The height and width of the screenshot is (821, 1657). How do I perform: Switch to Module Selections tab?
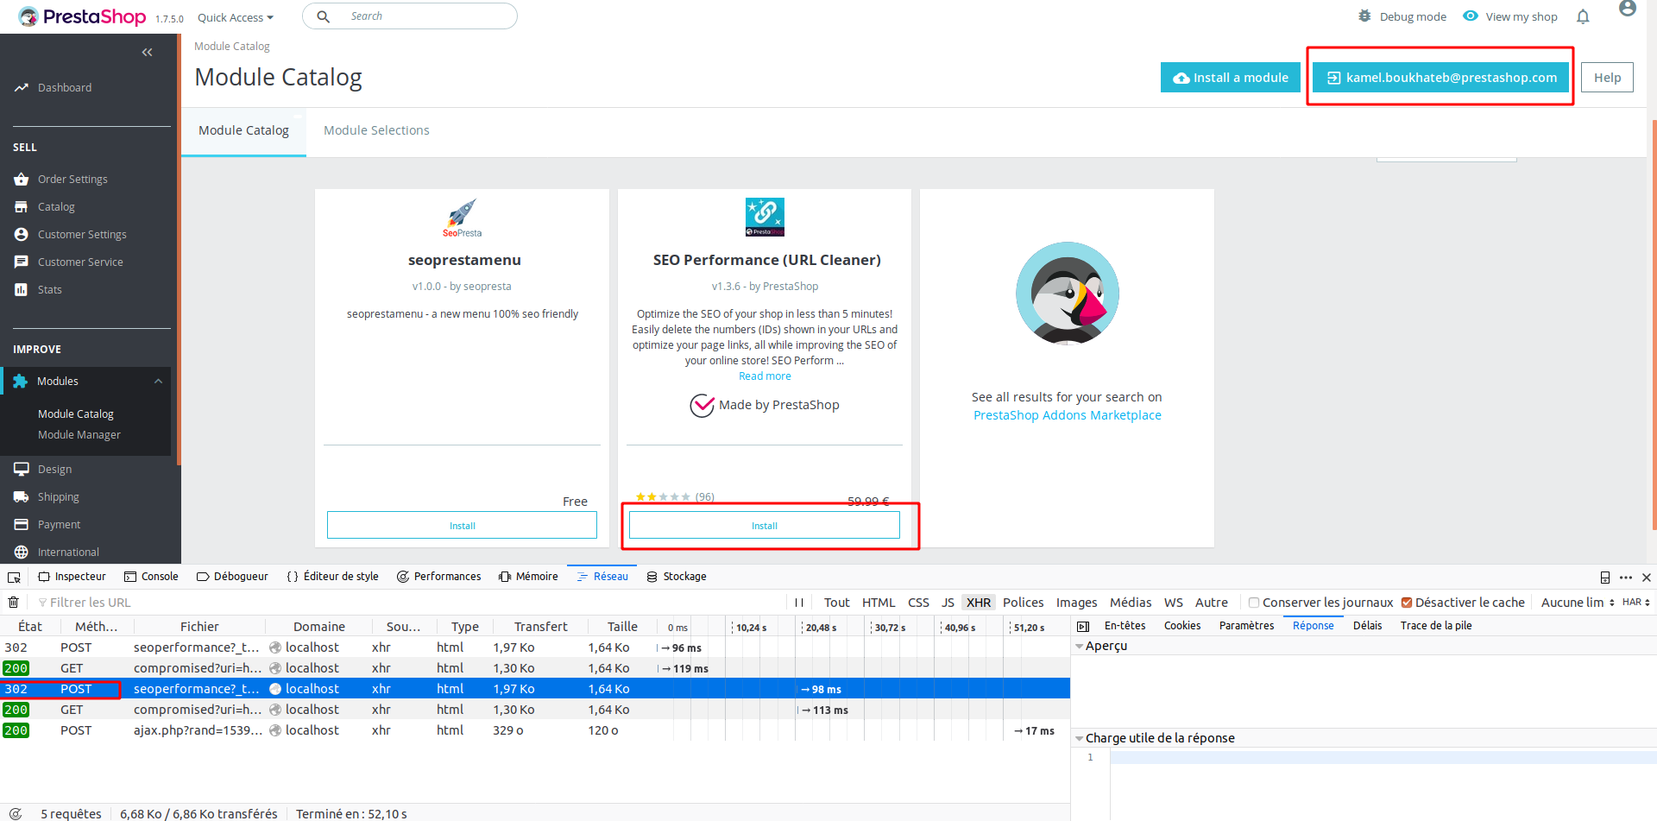376,129
